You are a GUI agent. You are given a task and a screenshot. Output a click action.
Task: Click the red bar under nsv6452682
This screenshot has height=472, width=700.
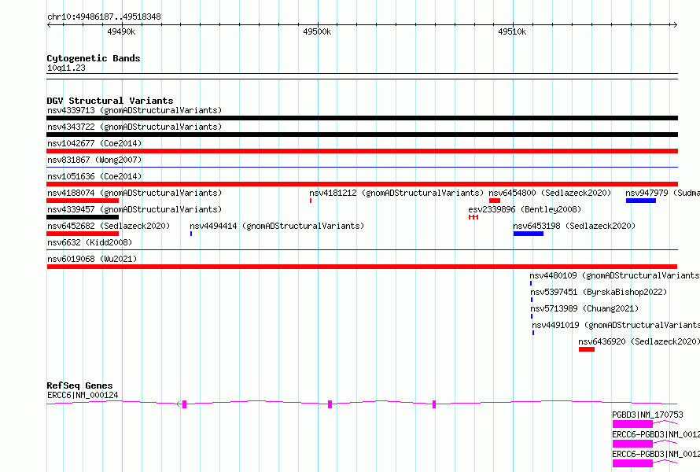click(x=83, y=234)
